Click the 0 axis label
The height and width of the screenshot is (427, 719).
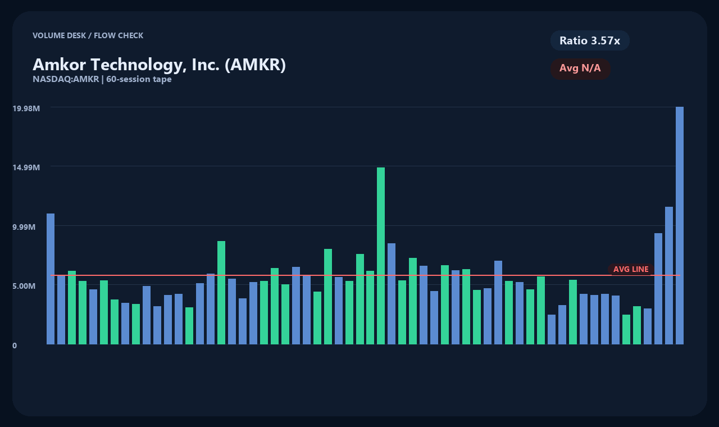[15, 346]
